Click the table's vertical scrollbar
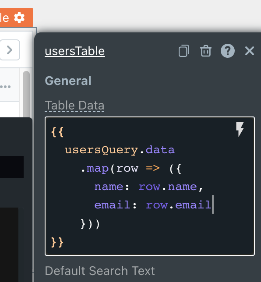261x282 pixels. click(x=26, y=94)
